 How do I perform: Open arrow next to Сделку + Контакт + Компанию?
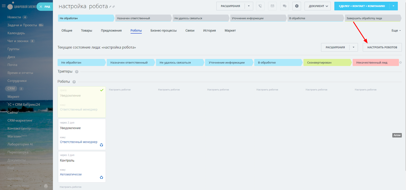point(393,6)
